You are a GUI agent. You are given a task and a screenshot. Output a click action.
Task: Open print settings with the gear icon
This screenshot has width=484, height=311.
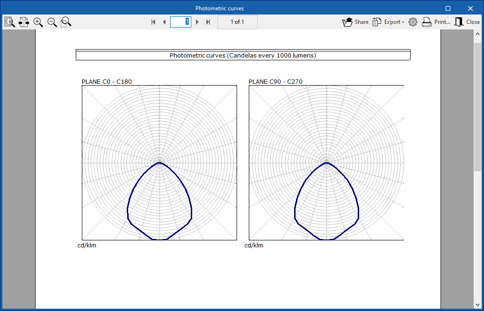point(412,22)
